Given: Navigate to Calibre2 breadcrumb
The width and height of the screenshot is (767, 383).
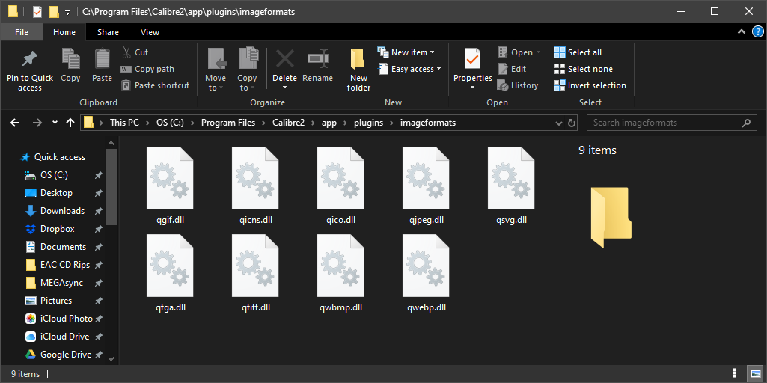Looking at the screenshot, I should click(x=289, y=123).
